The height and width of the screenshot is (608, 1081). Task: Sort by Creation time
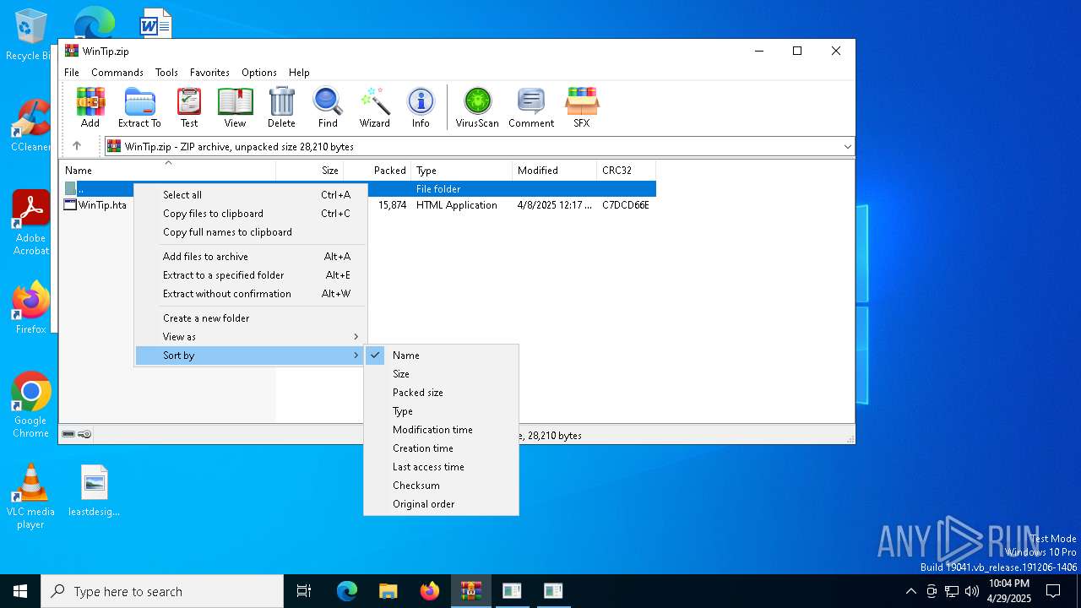pyautogui.click(x=441, y=448)
